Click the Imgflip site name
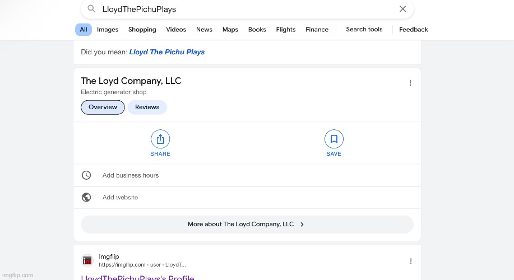The image size is (514, 280). 109,256
